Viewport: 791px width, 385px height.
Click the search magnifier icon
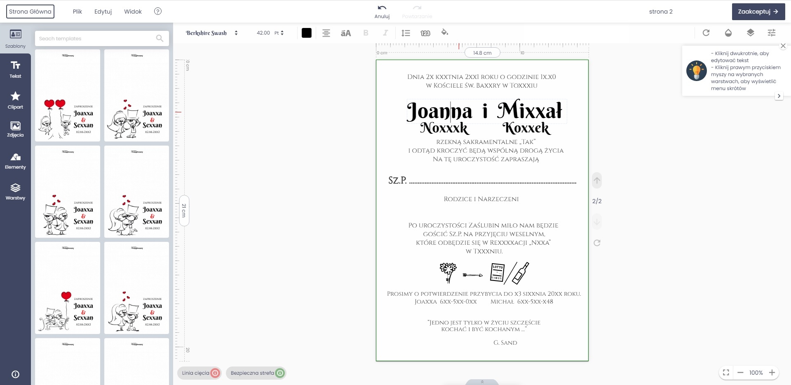click(x=160, y=38)
